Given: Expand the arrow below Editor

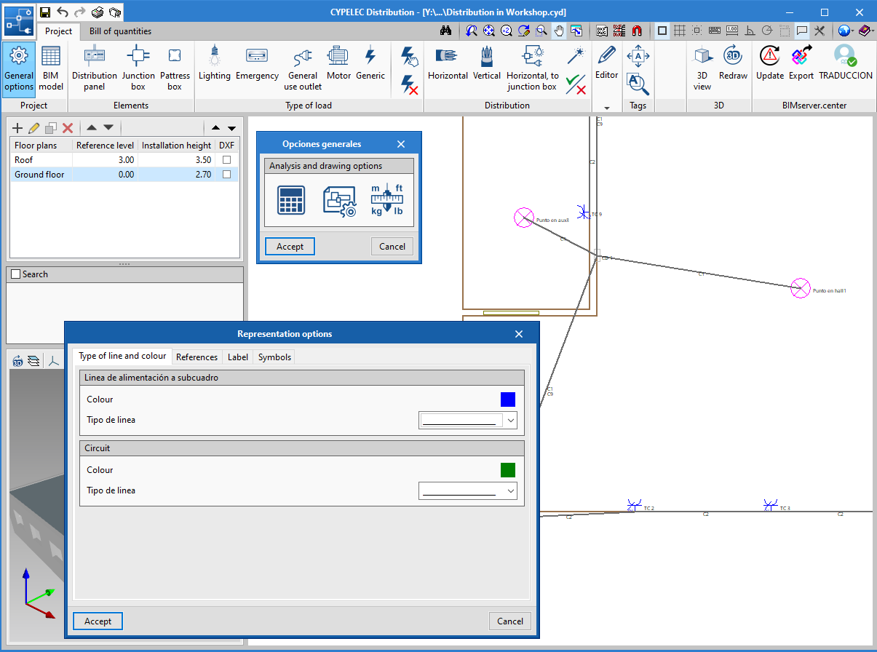Looking at the screenshot, I should (x=607, y=108).
